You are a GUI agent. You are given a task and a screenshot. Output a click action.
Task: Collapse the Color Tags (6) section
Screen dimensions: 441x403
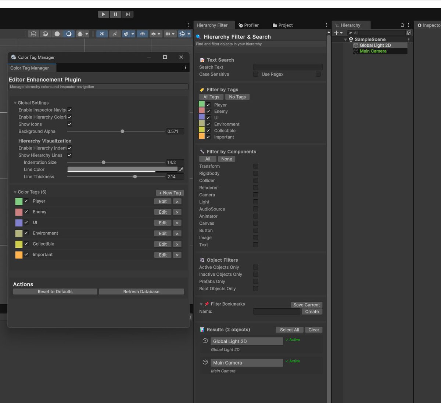[x=15, y=192]
